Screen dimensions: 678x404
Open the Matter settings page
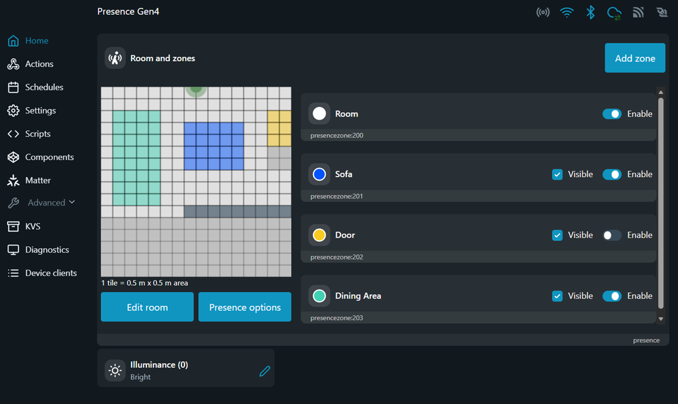(x=38, y=180)
